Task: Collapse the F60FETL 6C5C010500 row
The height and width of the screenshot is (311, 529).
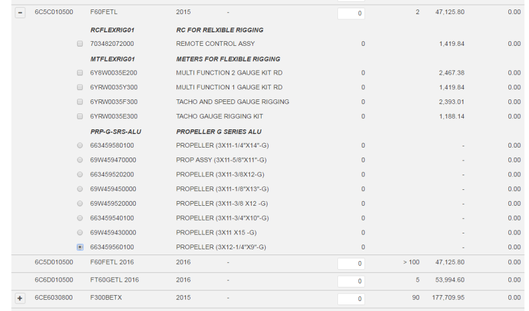Action: click(20, 13)
